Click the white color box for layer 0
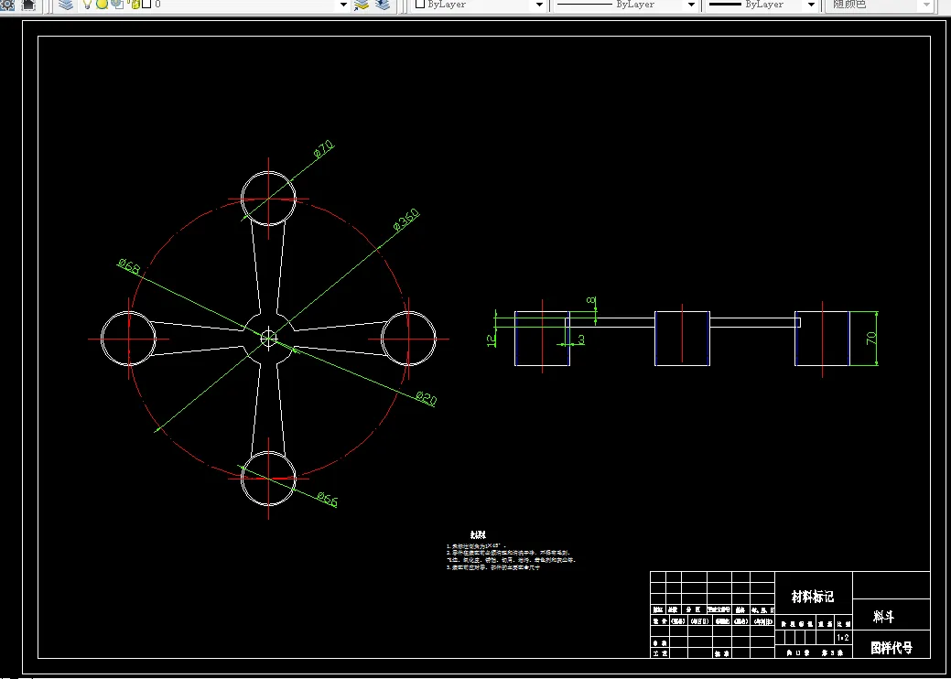 (146, 5)
